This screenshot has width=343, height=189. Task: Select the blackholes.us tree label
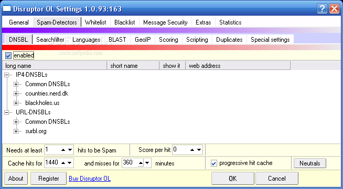pos(42,103)
